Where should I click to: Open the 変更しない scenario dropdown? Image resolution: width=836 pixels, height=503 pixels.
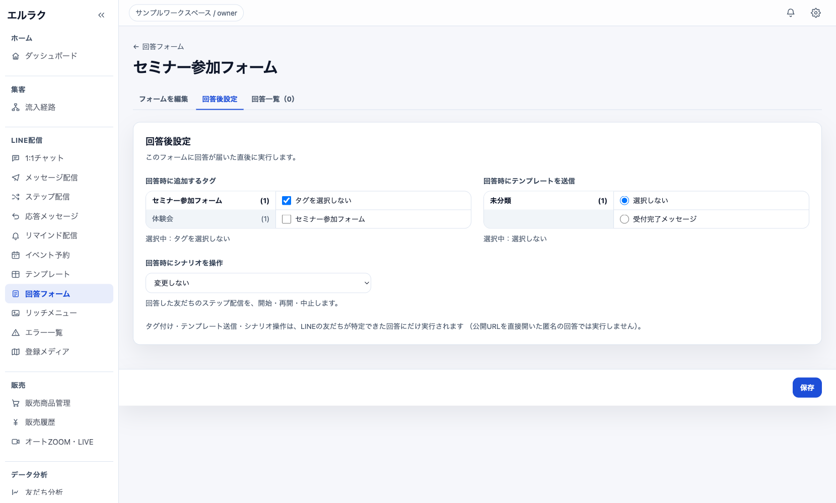point(258,283)
